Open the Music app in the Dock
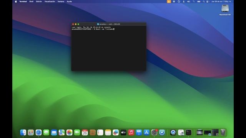Screen dimensions: 246x138 click(x=131, y=133)
